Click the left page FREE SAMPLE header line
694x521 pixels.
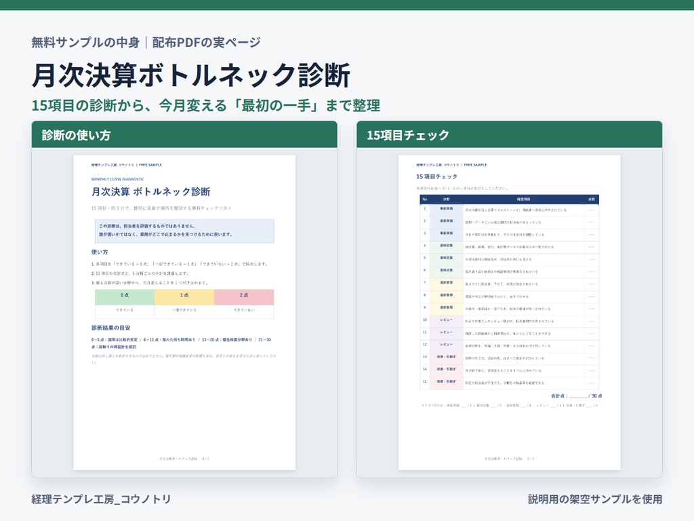coord(127,165)
